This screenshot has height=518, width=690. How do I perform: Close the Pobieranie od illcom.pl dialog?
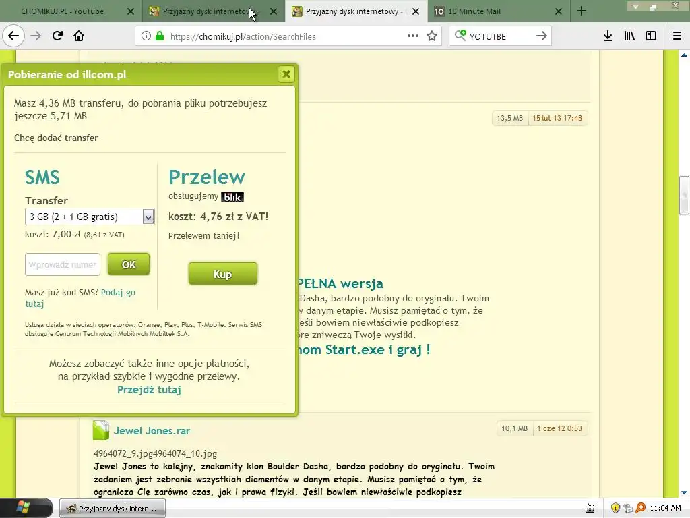[286, 74]
